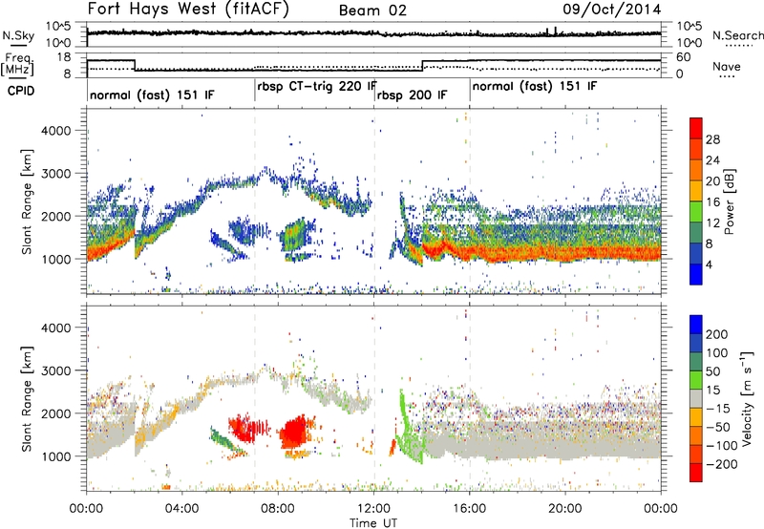The height and width of the screenshot is (529, 764).
Task: Click the 'Power [dB]' colorbar label
Action: 730,201
